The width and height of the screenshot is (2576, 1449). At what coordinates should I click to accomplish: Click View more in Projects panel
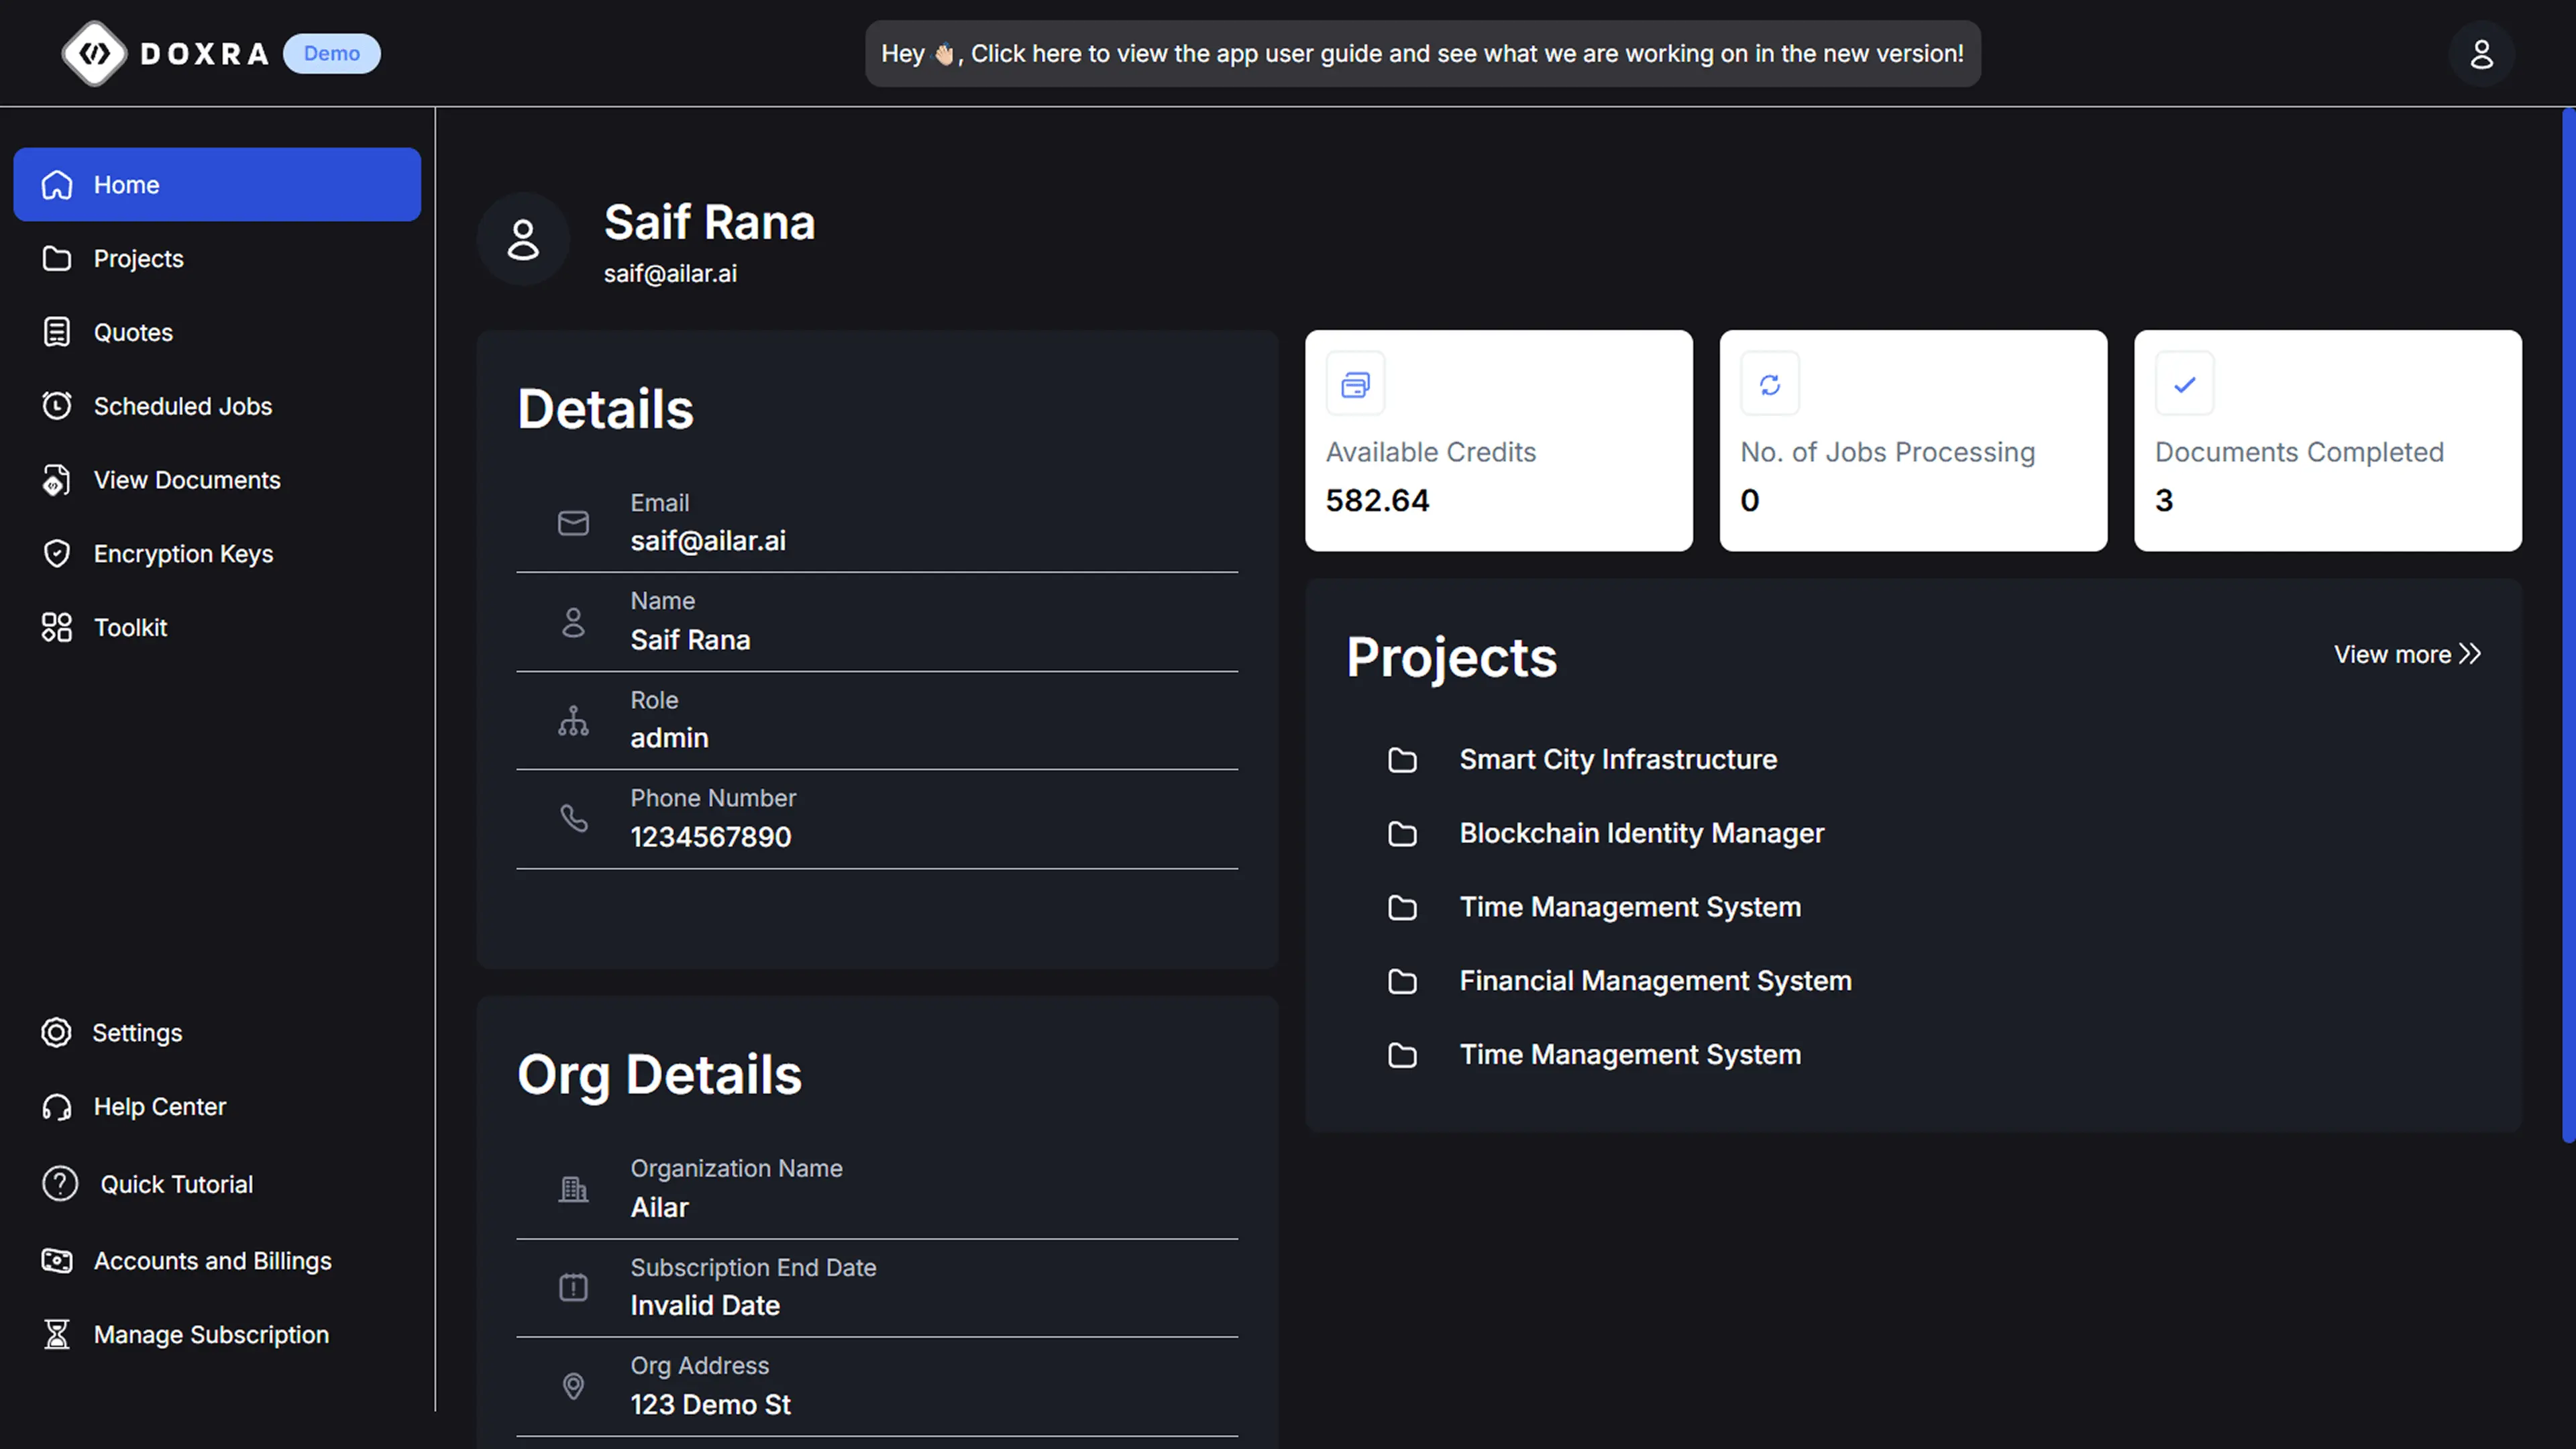tap(2407, 654)
